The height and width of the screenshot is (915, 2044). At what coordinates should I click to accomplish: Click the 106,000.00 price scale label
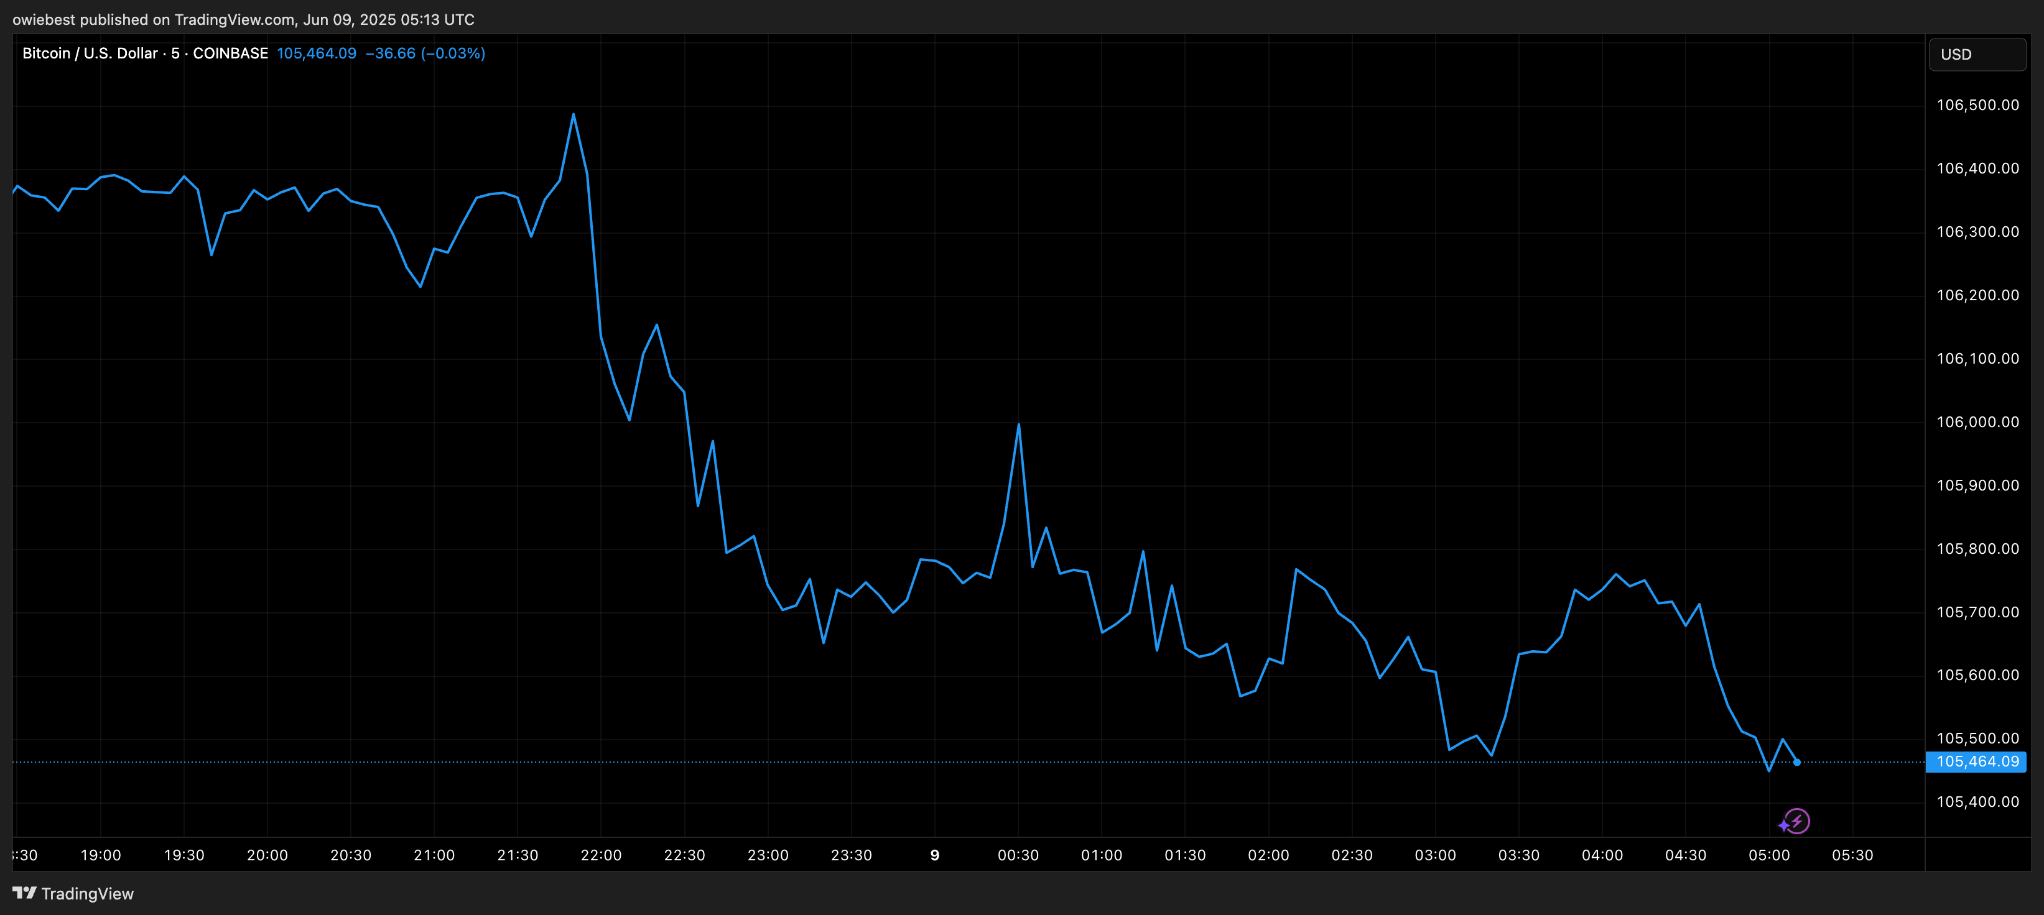[1977, 422]
